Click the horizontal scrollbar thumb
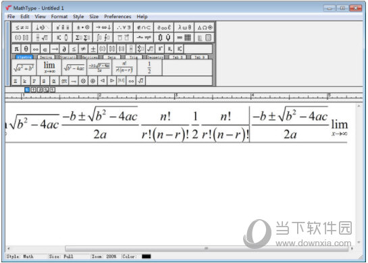368x263 pixels. coord(207,248)
